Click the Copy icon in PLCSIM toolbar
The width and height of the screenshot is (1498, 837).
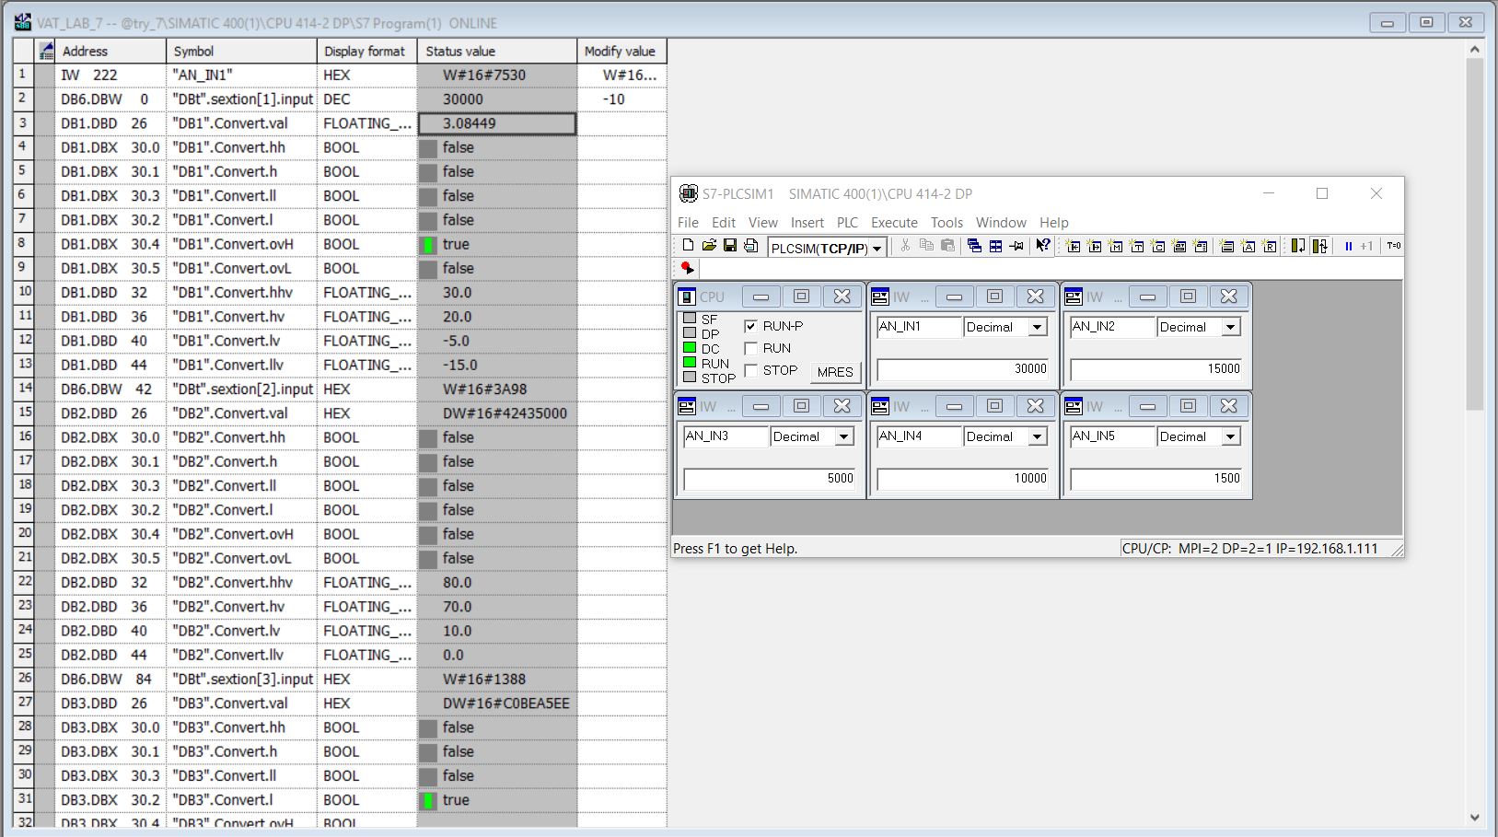point(926,246)
